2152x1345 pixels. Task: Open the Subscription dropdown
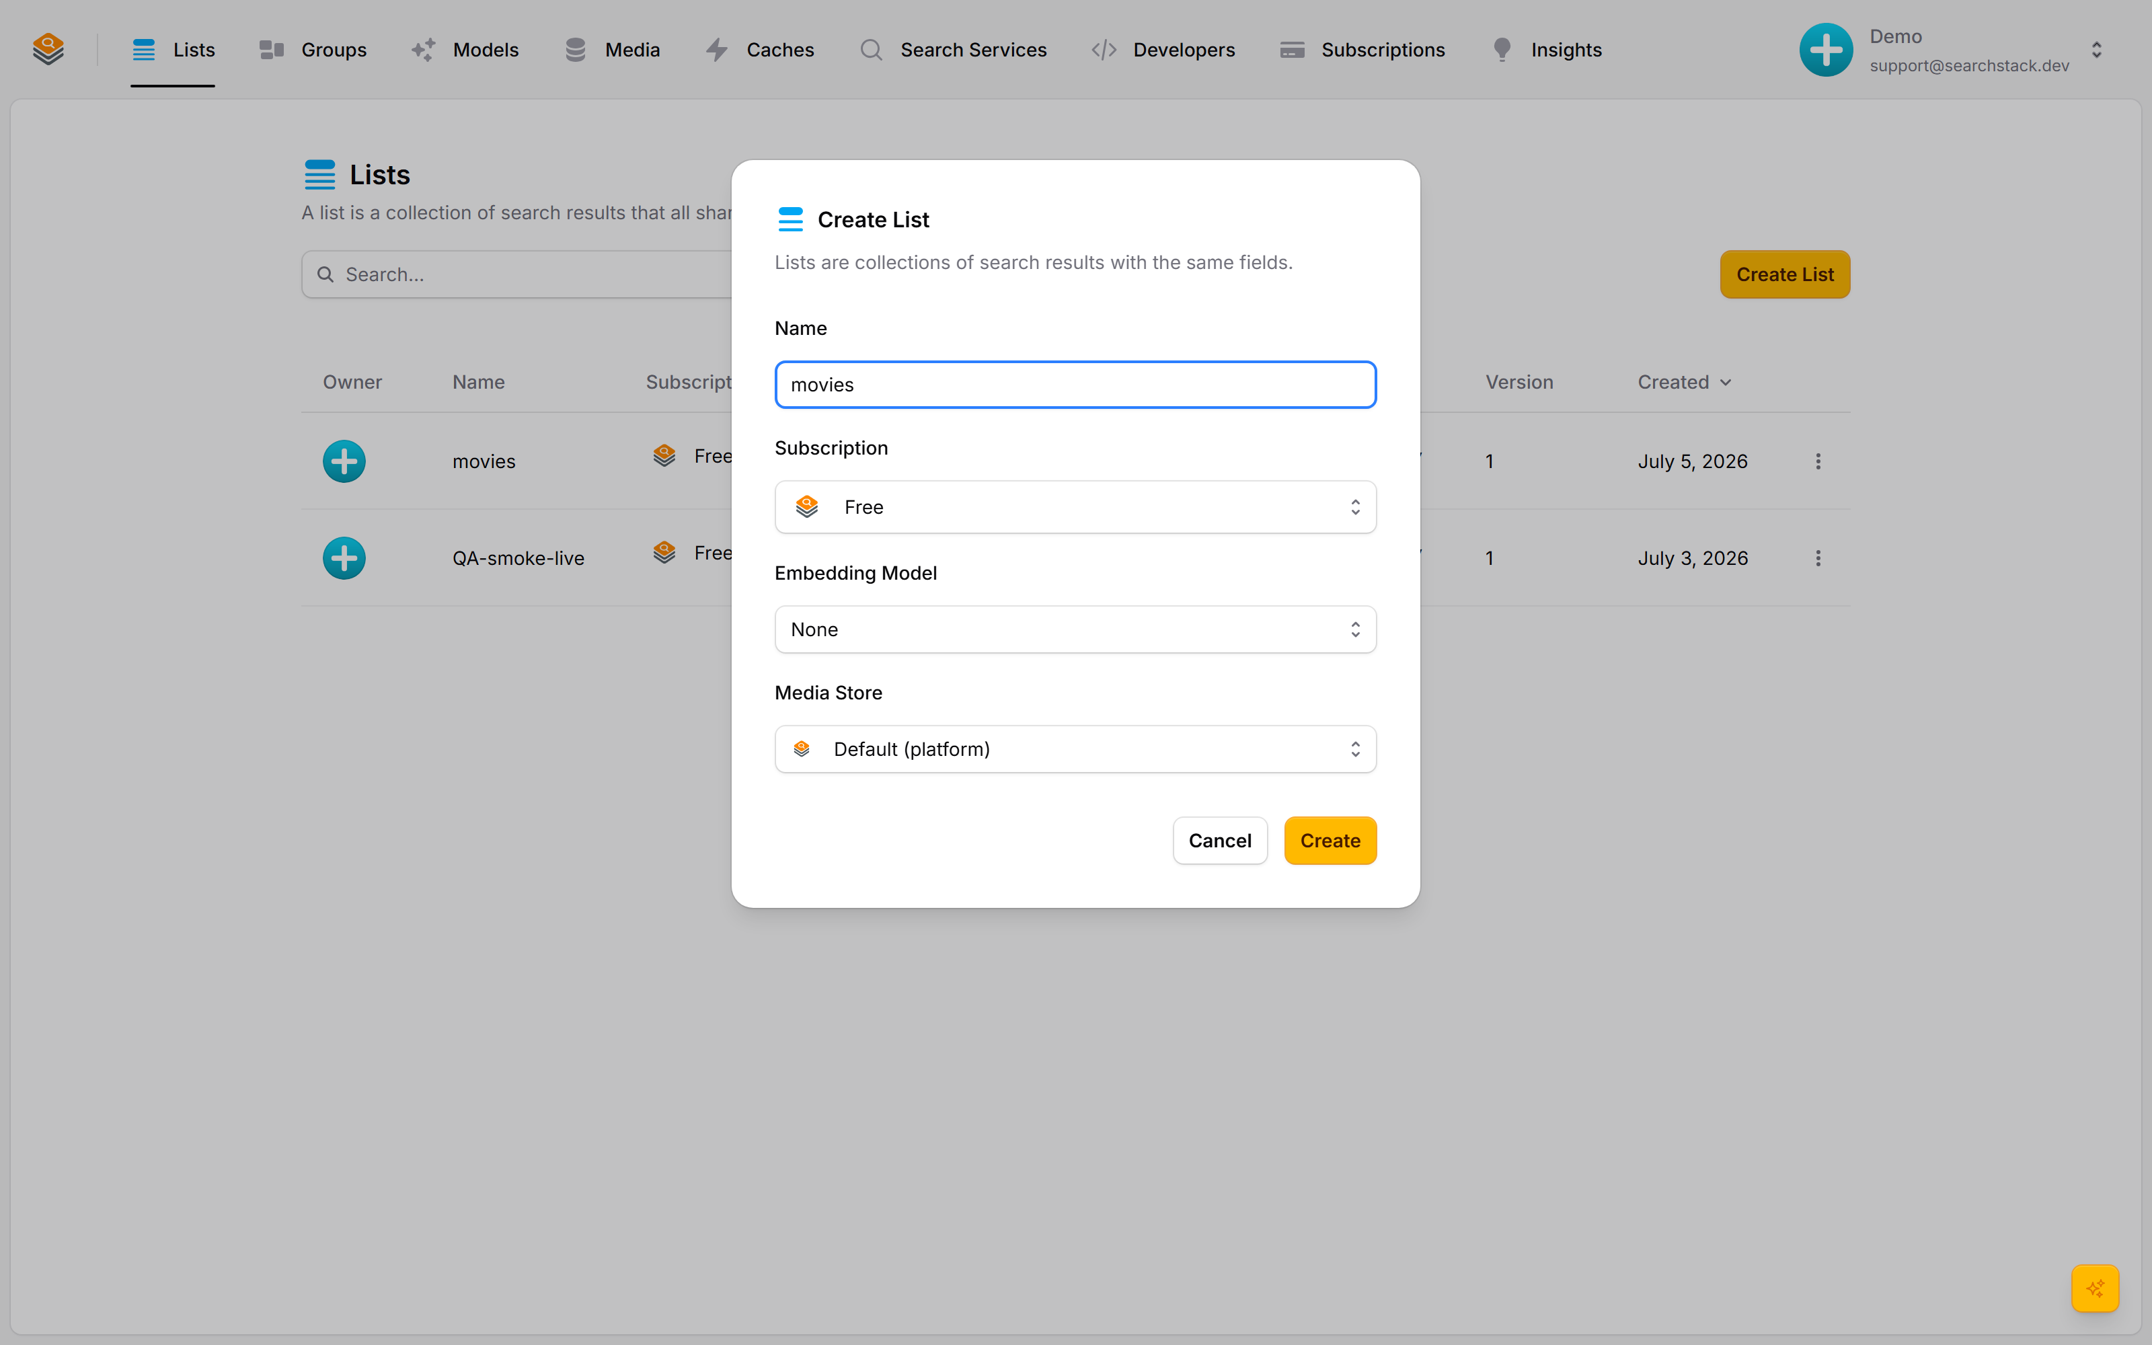[1075, 507]
